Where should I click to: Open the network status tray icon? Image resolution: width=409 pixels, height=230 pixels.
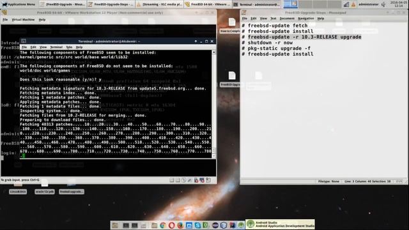pyautogui.click(x=346, y=4)
